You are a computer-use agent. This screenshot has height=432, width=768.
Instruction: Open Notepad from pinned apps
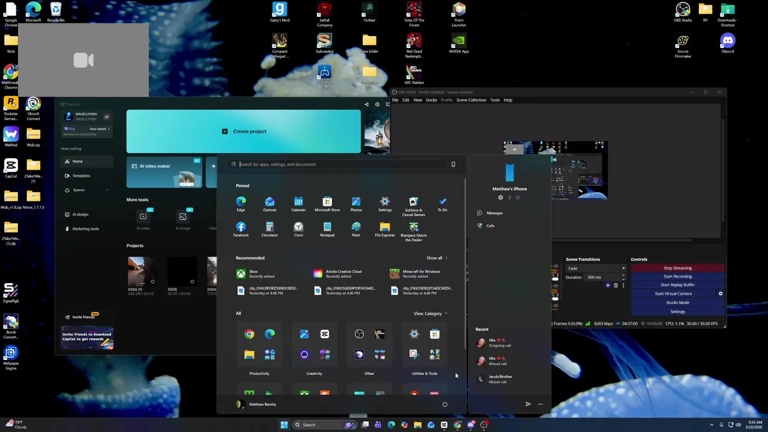tap(327, 229)
